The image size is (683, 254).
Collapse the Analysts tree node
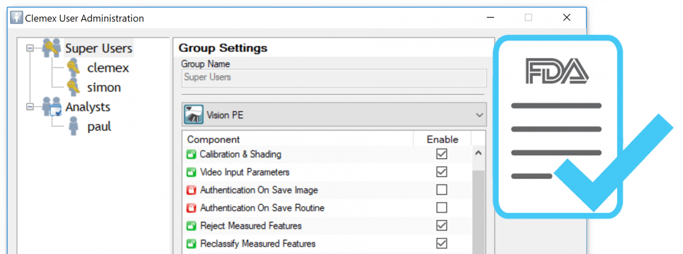[x=30, y=107]
